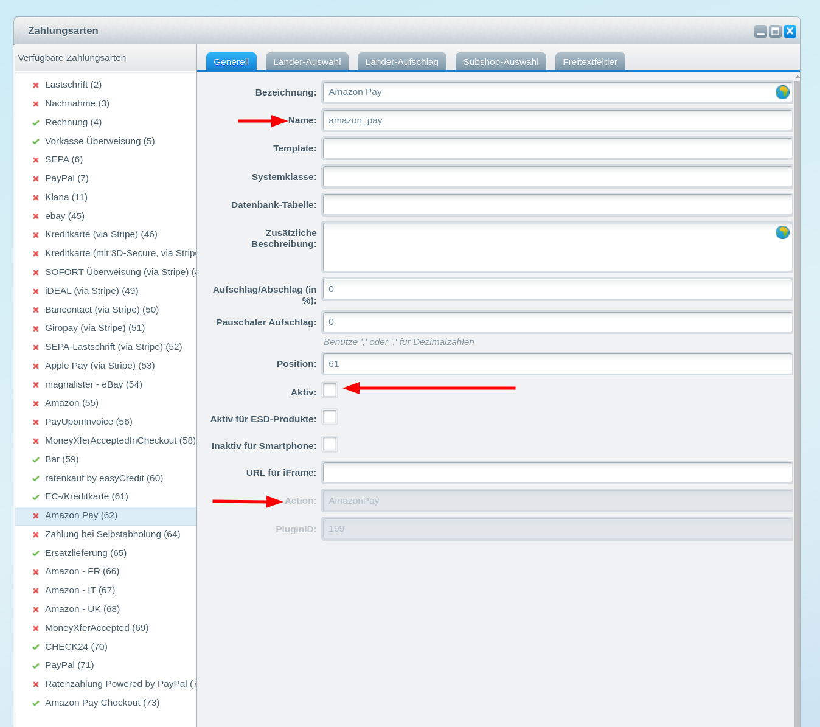Screen dimensions: 820x727
Task: Click green check icon beside Bar (59)
Action: click(x=36, y=460)
